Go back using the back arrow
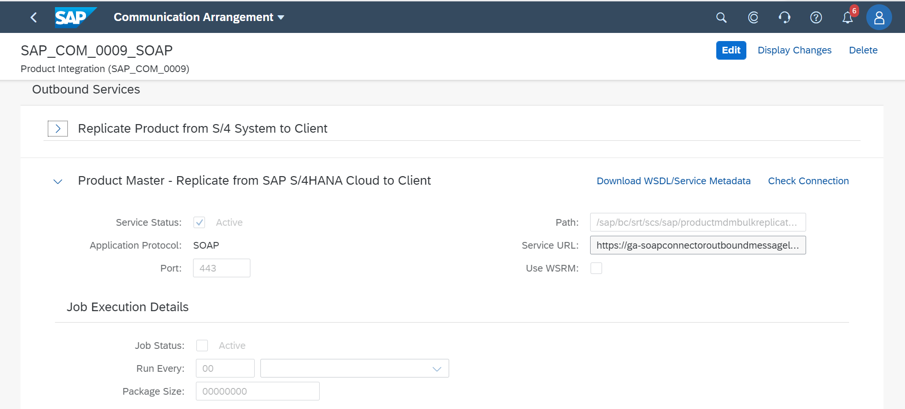905x409 pixels. click(x=33, y=18)
